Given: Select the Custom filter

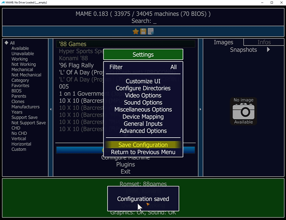Looking at the screenshot, I should (19, 149).
